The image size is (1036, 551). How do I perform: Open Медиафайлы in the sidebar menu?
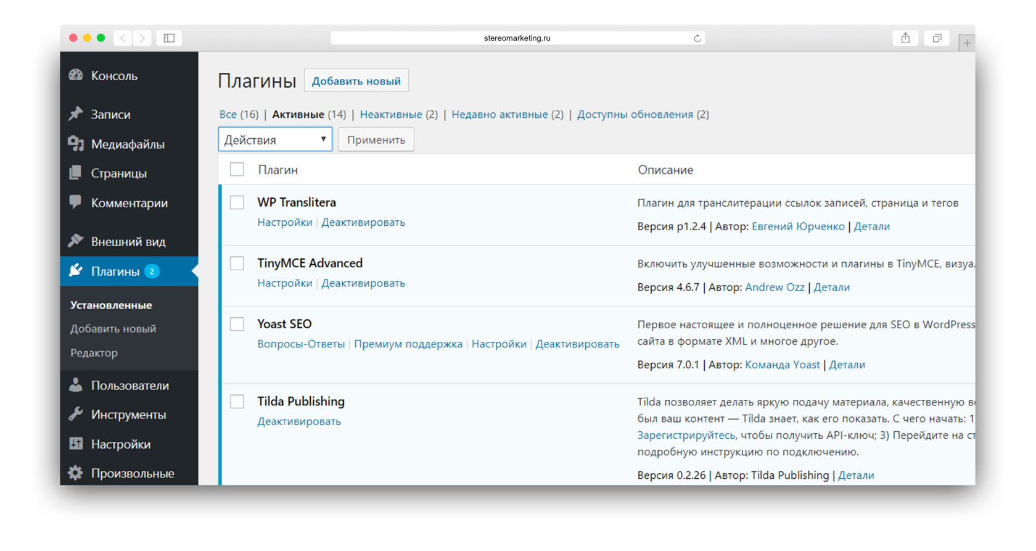tap(128, 144)
